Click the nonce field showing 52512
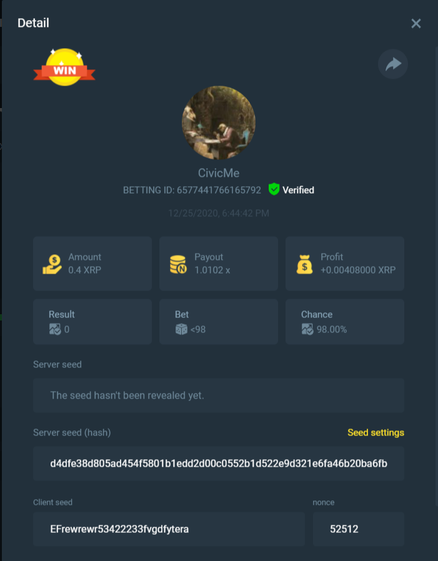 (359, 529)
